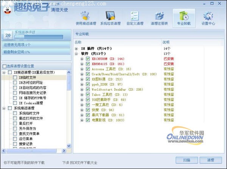Click the system score 20 badge

pyautogui.click(x=8, y=35)
